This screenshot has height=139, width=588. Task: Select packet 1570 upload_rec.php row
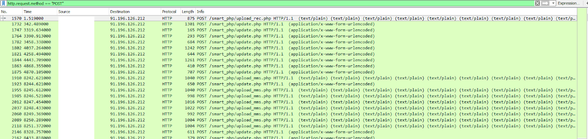288,18
